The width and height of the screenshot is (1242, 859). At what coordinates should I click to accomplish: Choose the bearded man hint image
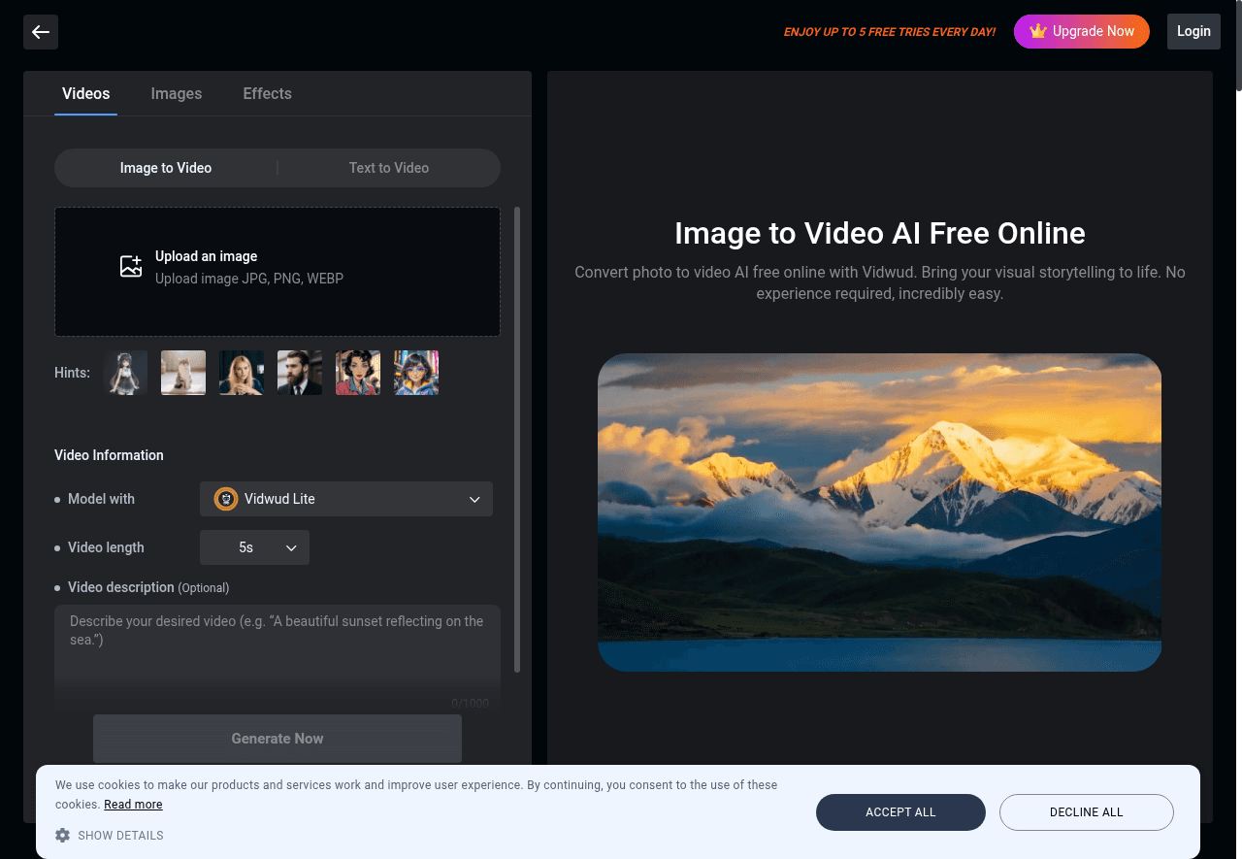tap(300, 373)
